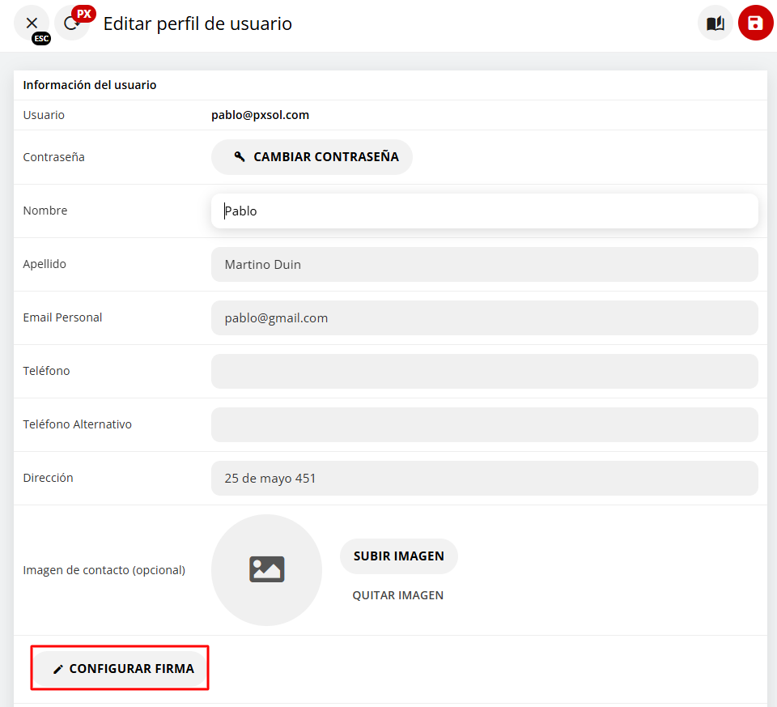777x707 pixels.
Task: Click the ESC badge under the close icon
Action: 40,38
